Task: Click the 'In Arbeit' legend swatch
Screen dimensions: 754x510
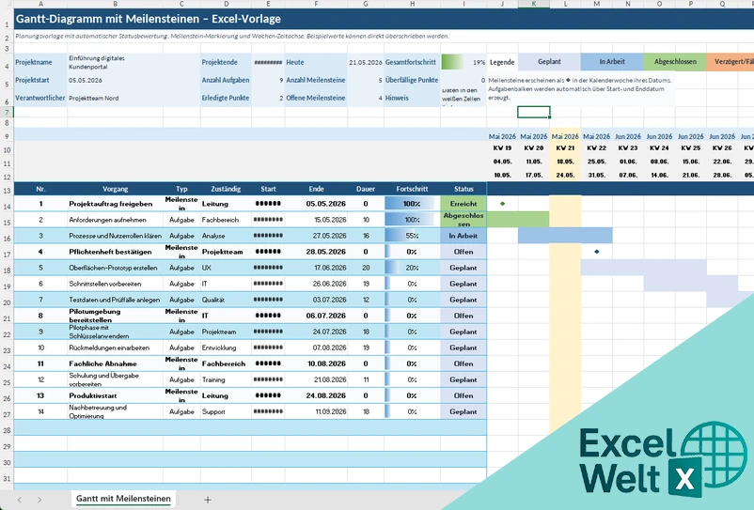Action: pos(612,61)
